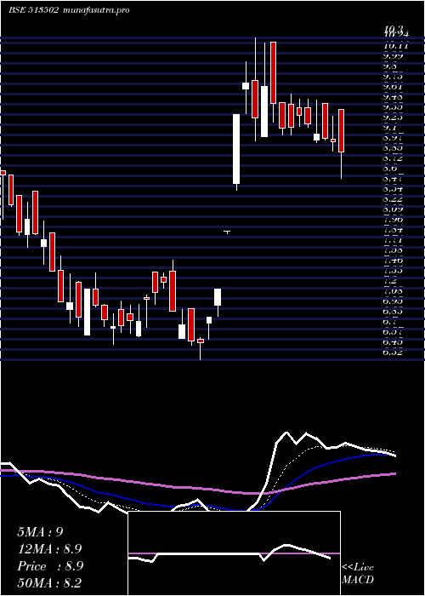Screen dimensions: 425x596
Task: Click the pink signal line inside MACD box
Action: tap(234, 553)
